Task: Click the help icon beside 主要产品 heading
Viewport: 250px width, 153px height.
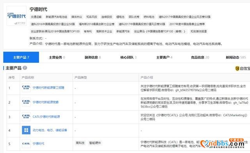Action: [x=25, y=68]
